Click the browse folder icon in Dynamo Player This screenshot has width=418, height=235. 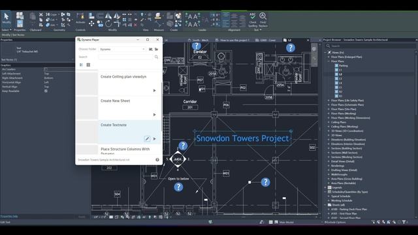[x=157, y=50]
